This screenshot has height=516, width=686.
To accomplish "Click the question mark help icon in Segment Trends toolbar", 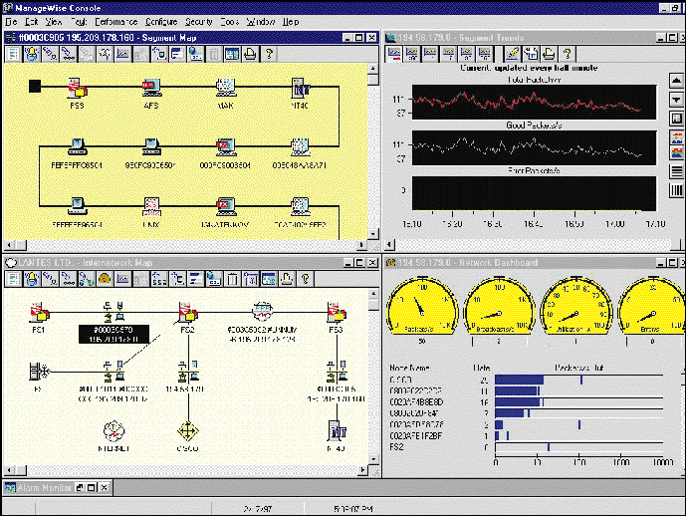I will (x=567, y=54).
